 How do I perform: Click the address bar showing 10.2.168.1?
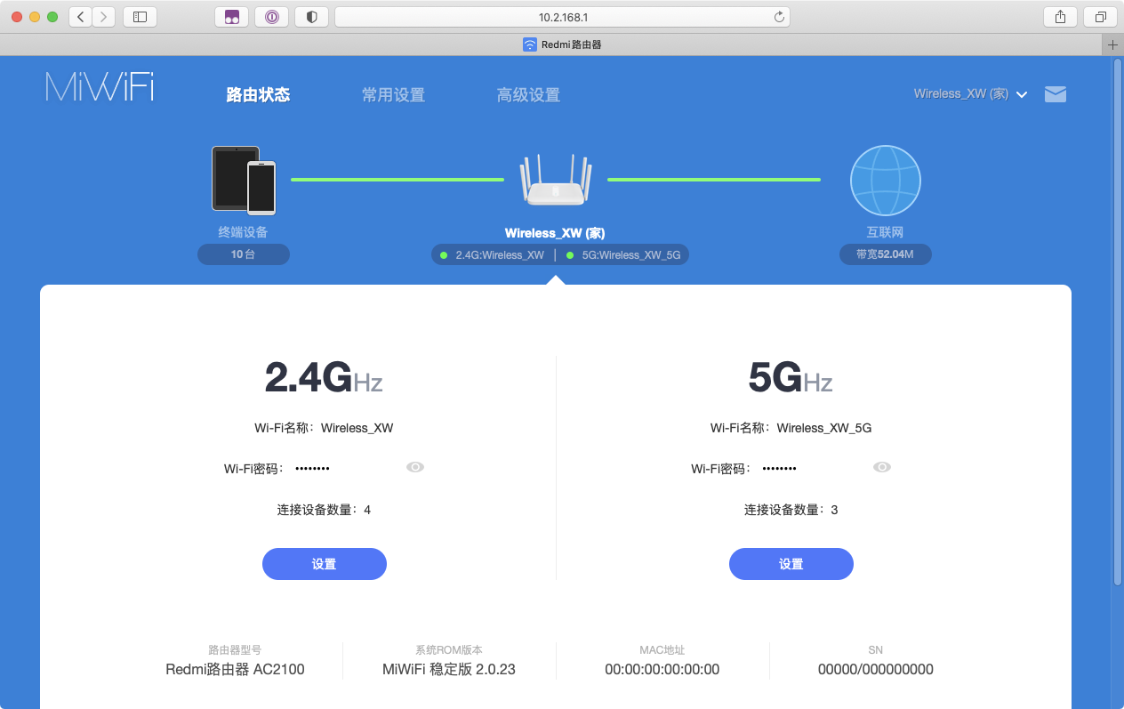pyautogui.click(x=562, y=17)
